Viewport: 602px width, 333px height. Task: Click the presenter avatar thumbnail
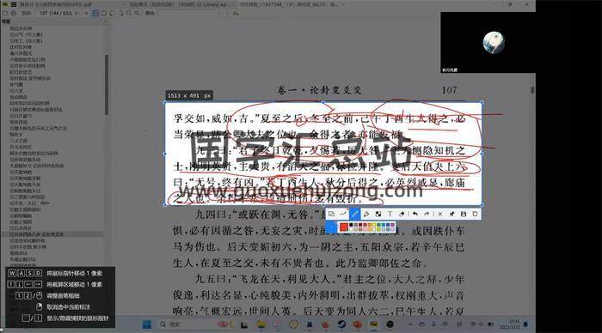tap(494, 42)
